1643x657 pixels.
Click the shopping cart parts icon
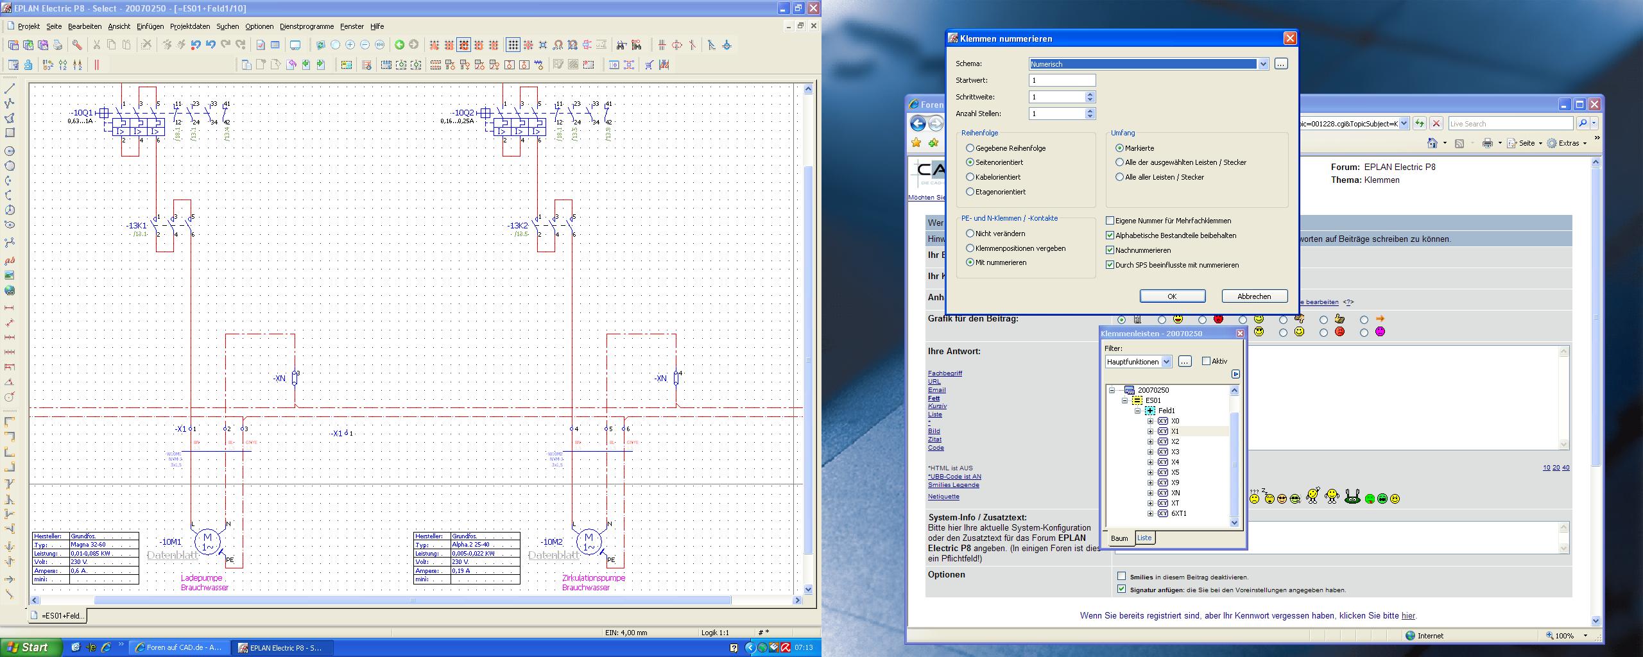[649, 65]
